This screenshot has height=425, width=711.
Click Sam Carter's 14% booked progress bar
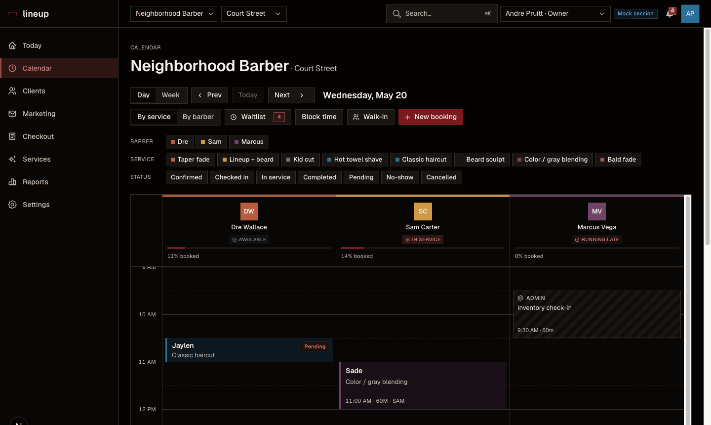click(423, 248)
